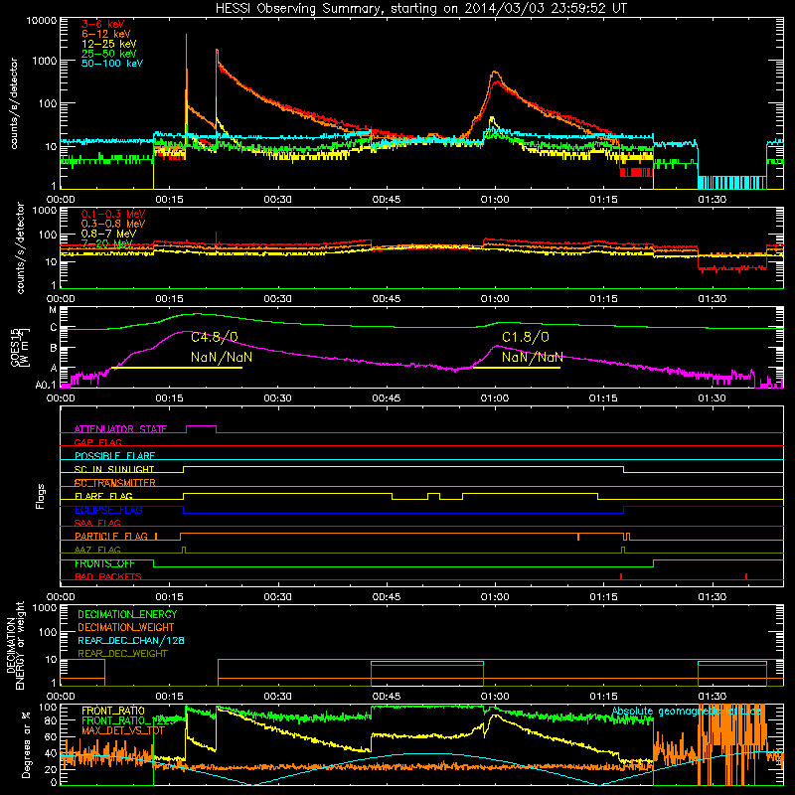Click the '01:00' tick under the GOES15 panel
Screen dimensions: 795x795
[x=494, y=398]
